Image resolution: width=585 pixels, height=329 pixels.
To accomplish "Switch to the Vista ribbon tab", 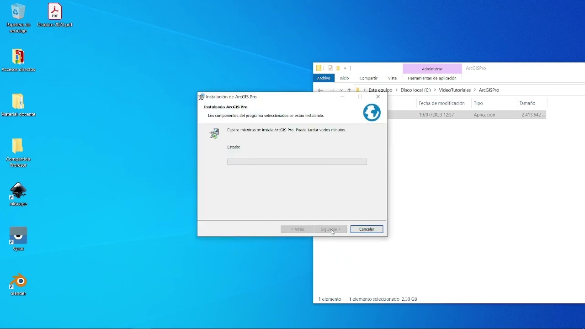I will click(392, 78).
